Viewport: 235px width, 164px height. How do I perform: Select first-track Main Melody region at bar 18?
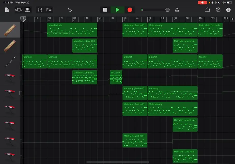(x=72, y=30)
